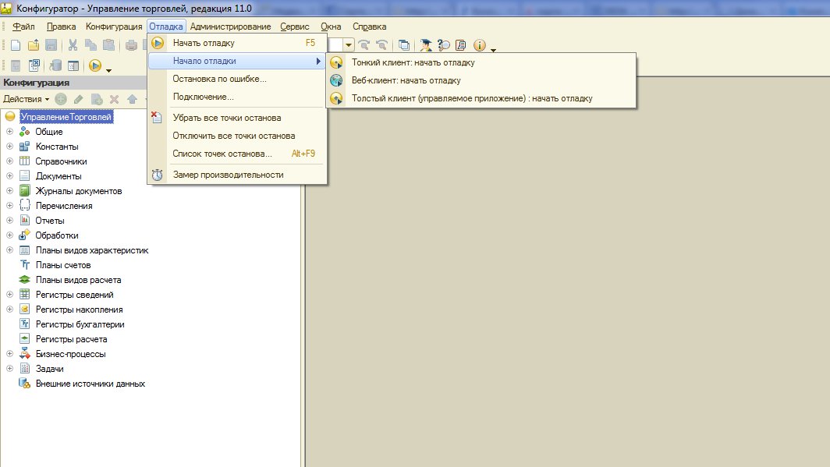
Task: Choose Подключение... menu entry
Action: tap(236, 97)
